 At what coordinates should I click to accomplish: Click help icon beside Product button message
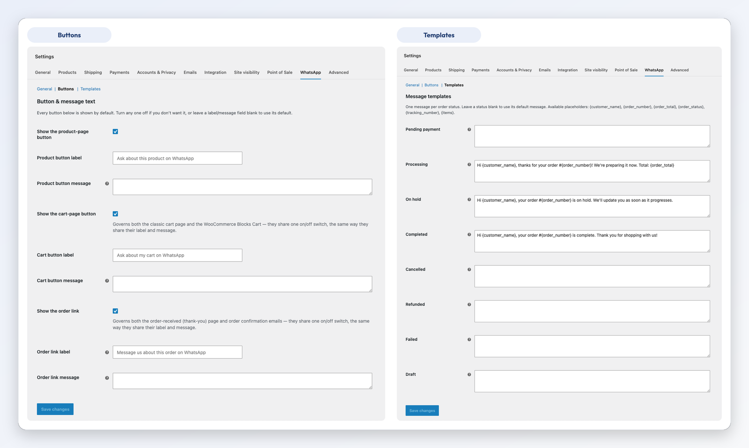point(107,184)
